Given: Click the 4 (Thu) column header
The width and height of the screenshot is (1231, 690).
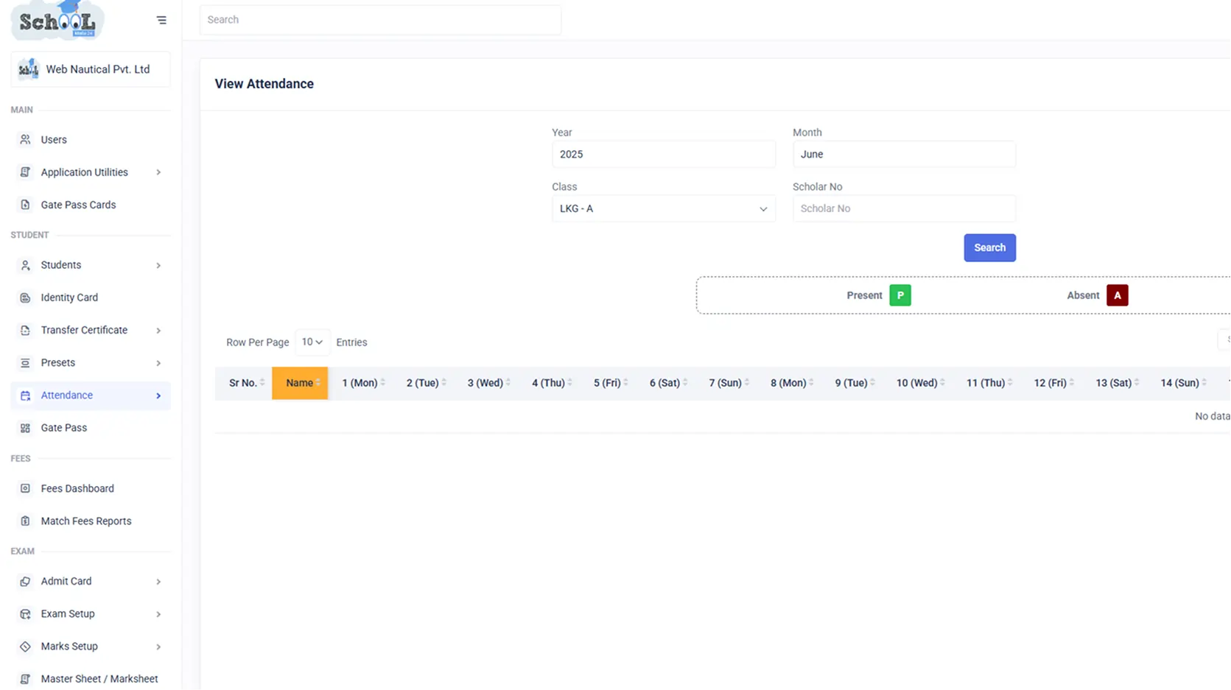Looking at the screenshot, I should 552,383.
